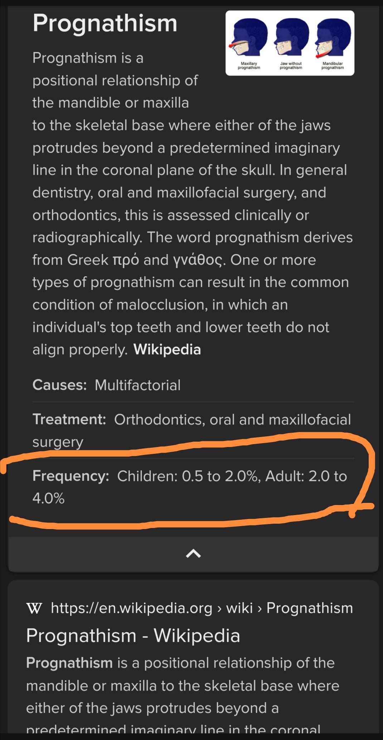
Task: Tap the 'Frequency:' label
Action: 71,476
